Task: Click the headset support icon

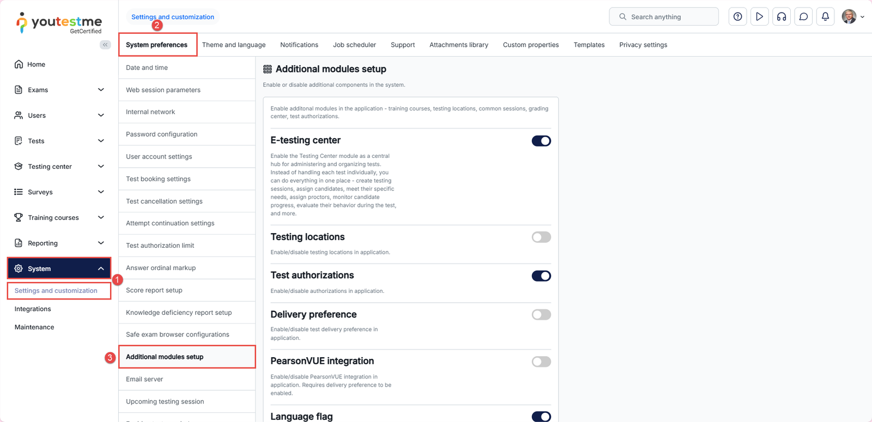Action: 782,17
